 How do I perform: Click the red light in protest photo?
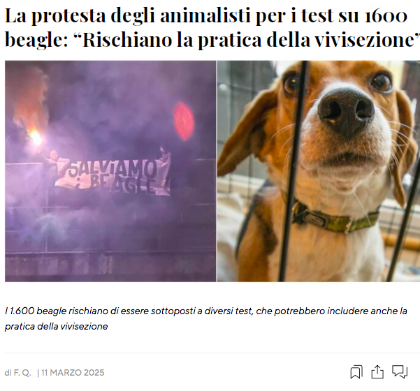[184, 121]
